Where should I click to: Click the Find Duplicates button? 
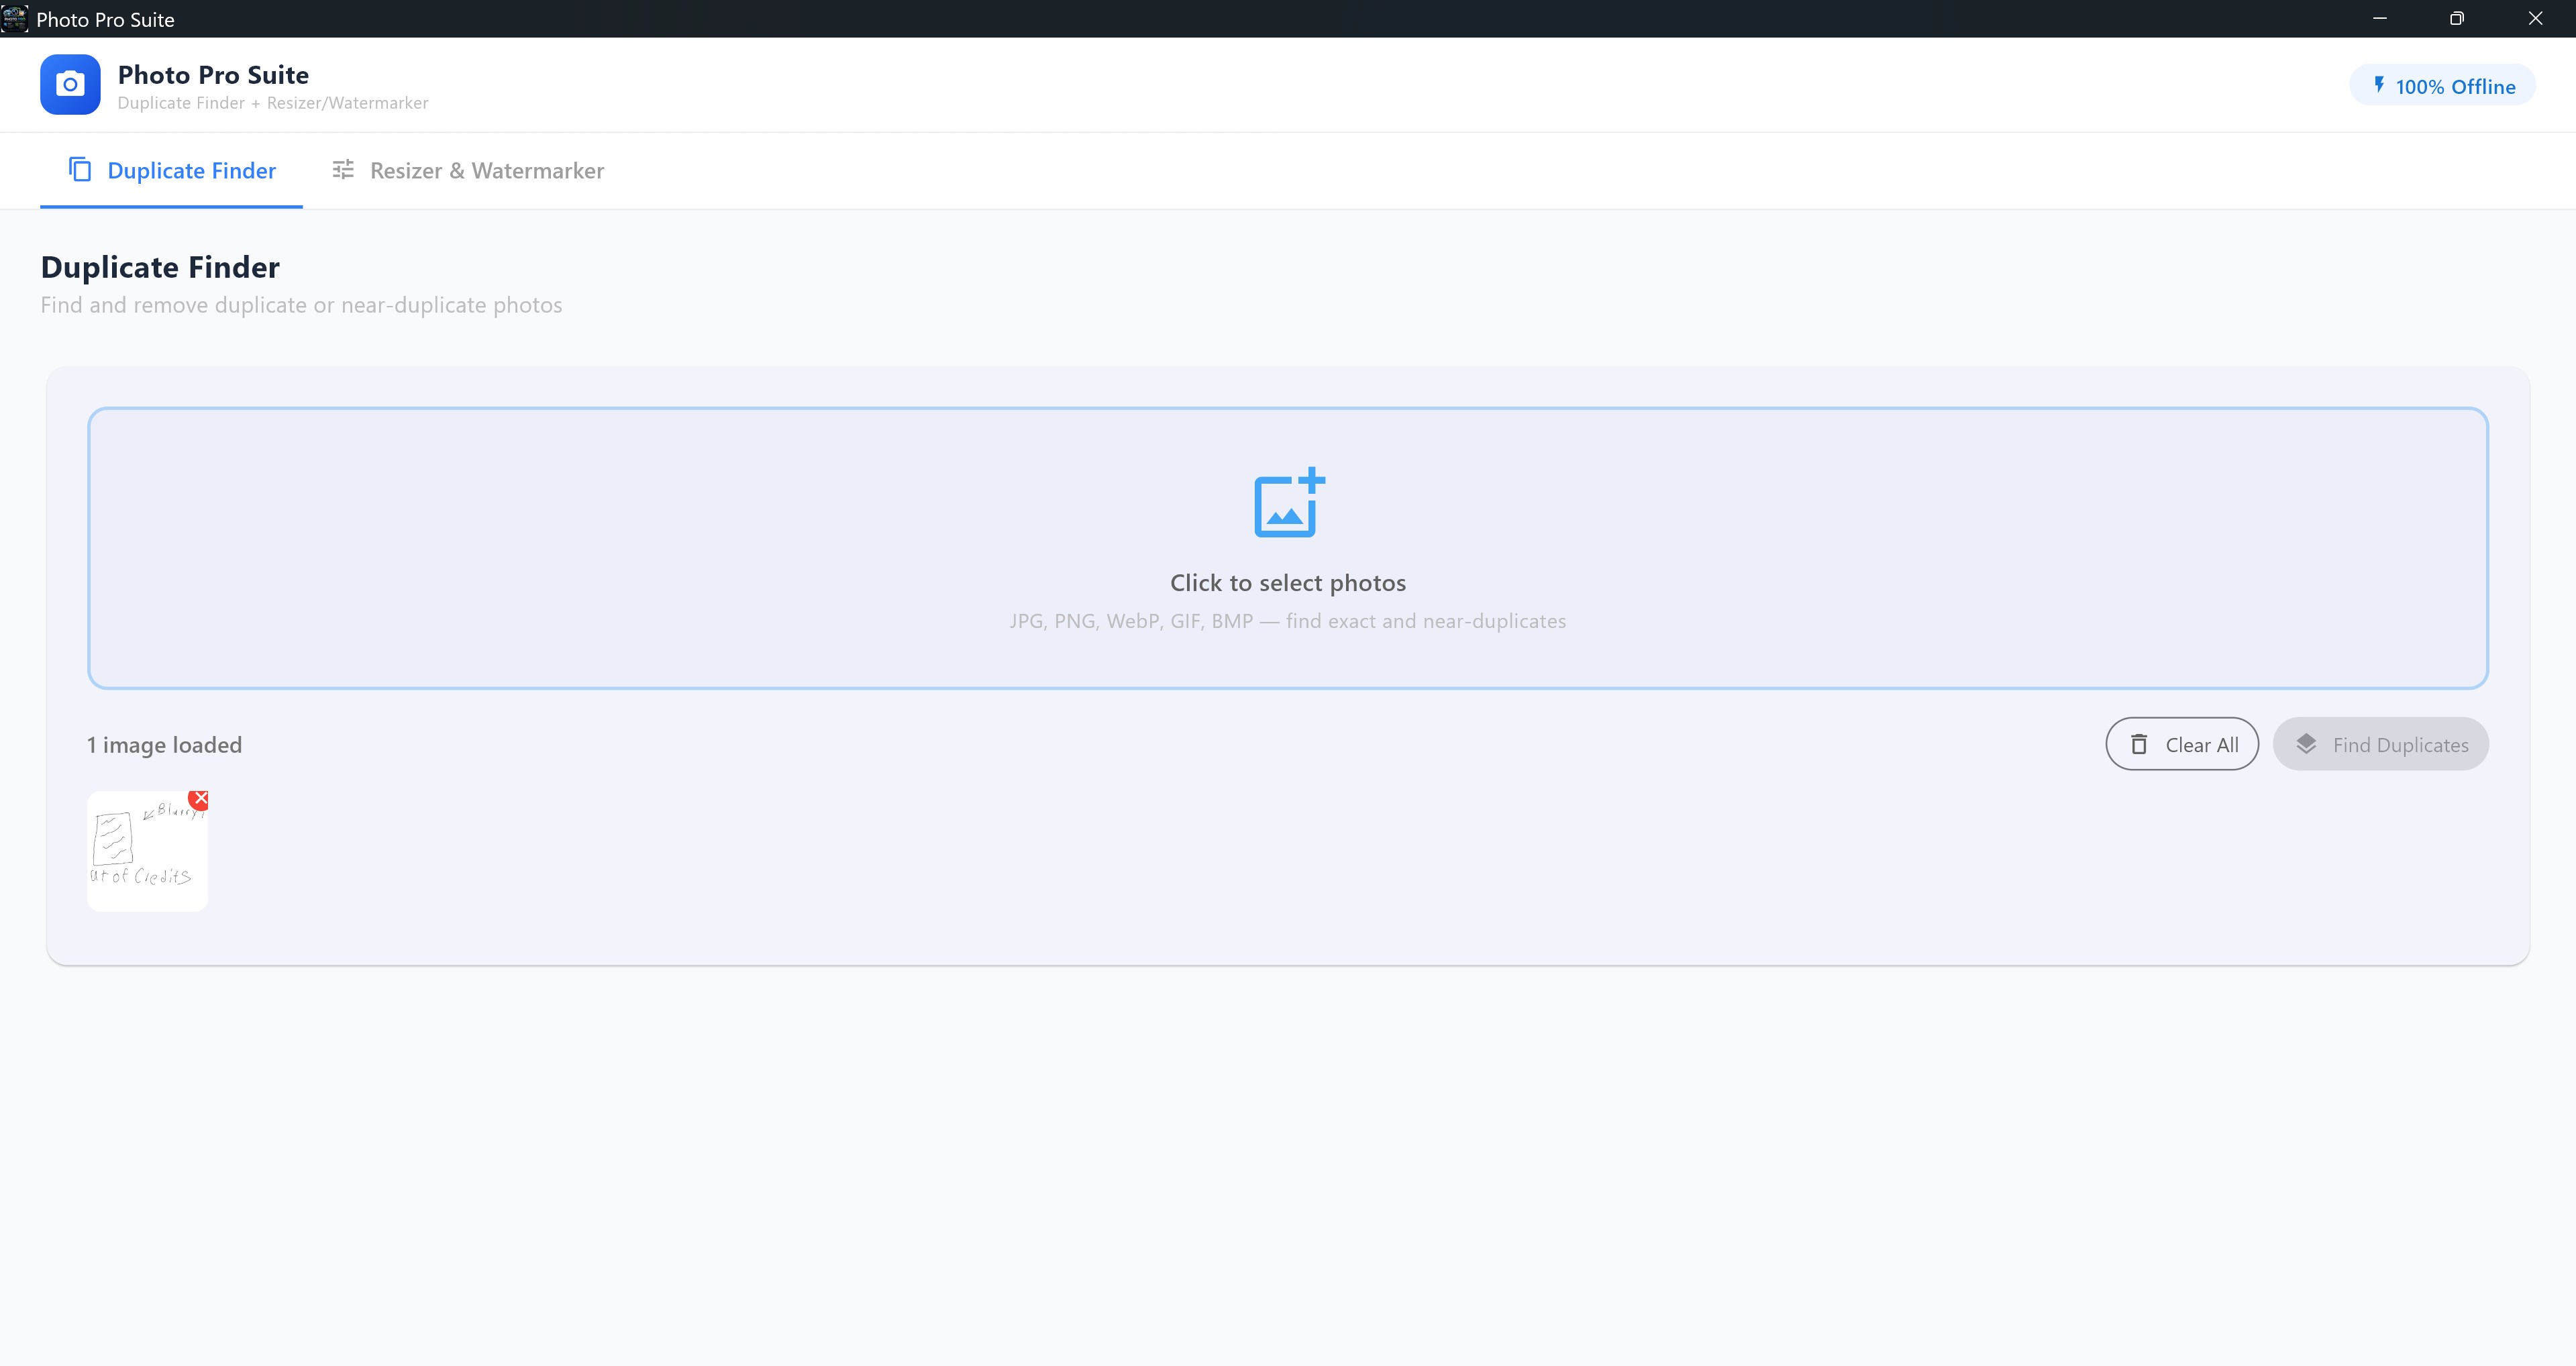(2381, 744)
